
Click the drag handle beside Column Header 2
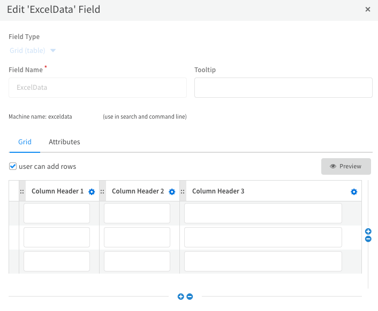point(102,191)
